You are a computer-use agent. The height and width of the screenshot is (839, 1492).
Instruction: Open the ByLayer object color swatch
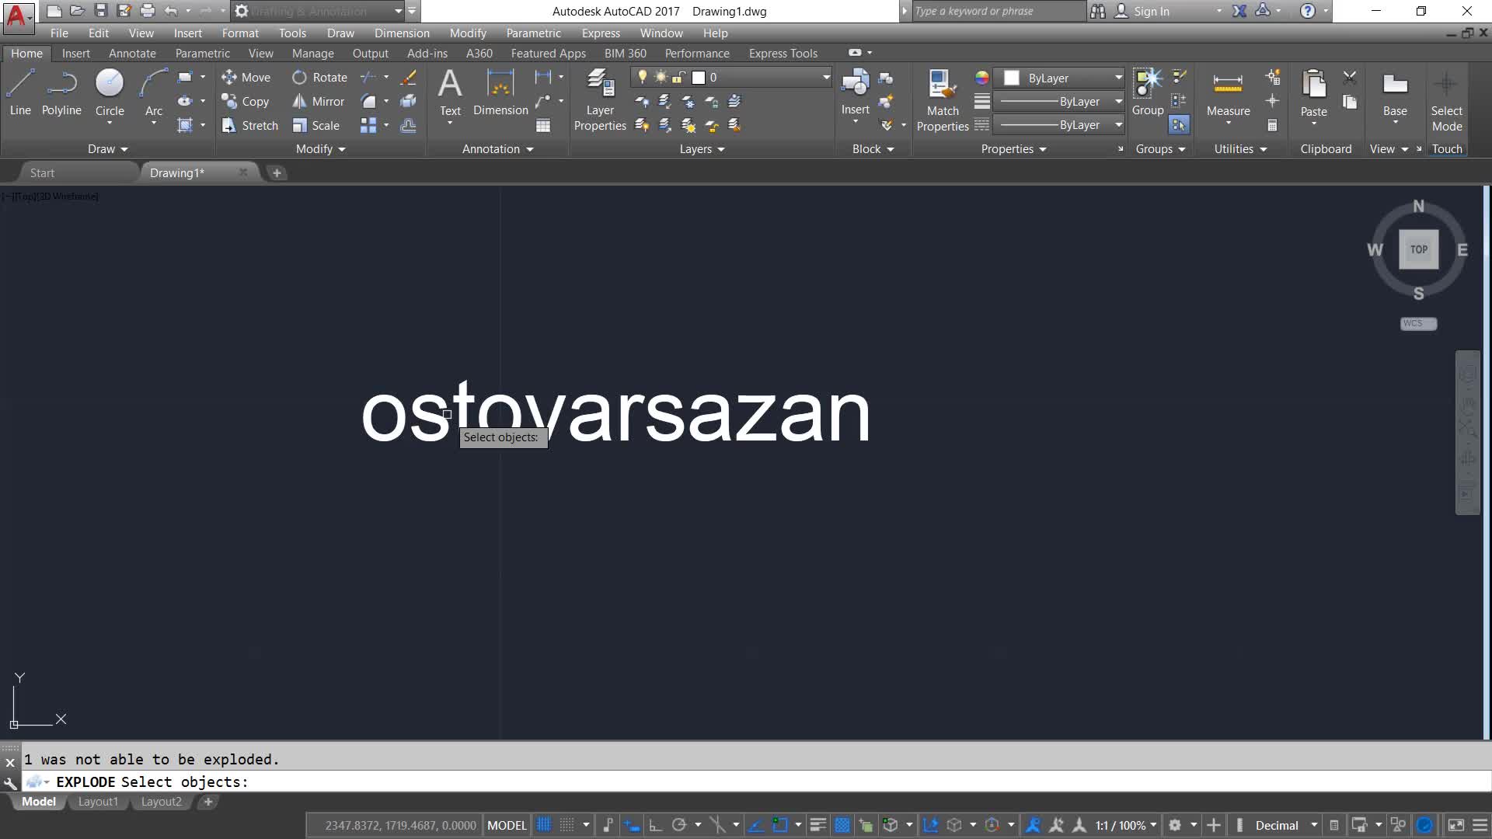[1012, 78]
